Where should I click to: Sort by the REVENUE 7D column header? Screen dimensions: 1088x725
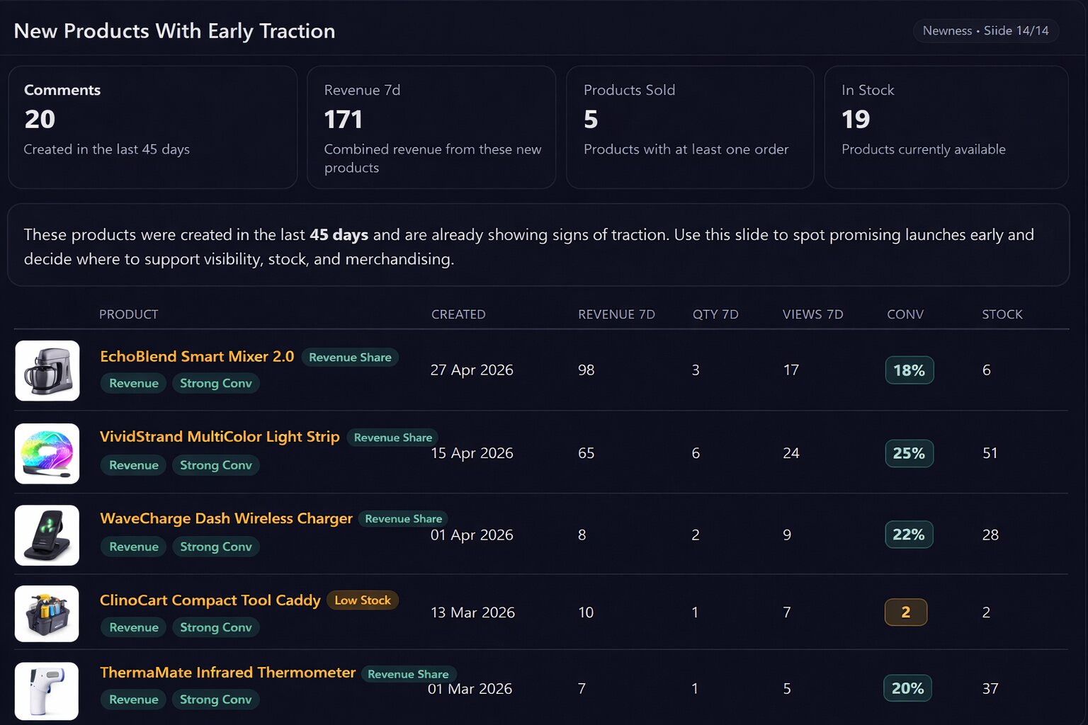616,314
